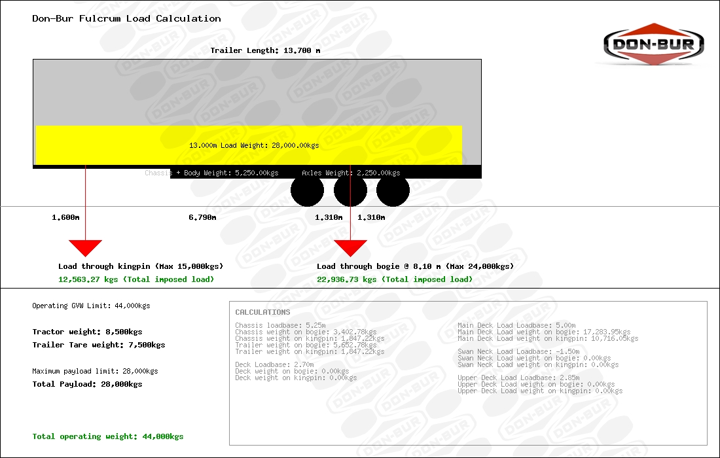Select 'Trailer weight on bogie: 5,652.78kgs'
The image size is (720, 458).
point(306,345)
